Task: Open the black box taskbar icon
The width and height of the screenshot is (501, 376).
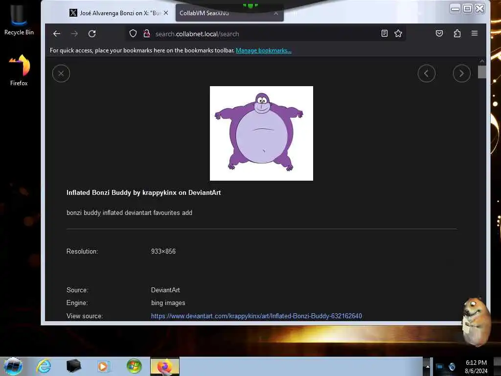Action: coord(73,366)
